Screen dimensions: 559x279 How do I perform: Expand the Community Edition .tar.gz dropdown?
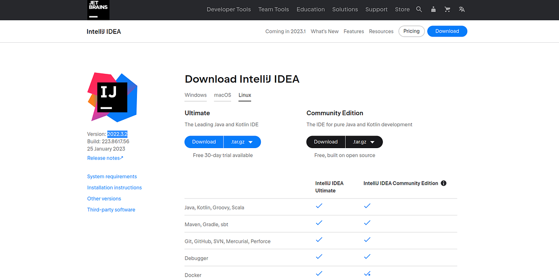(x=364, y=142)
